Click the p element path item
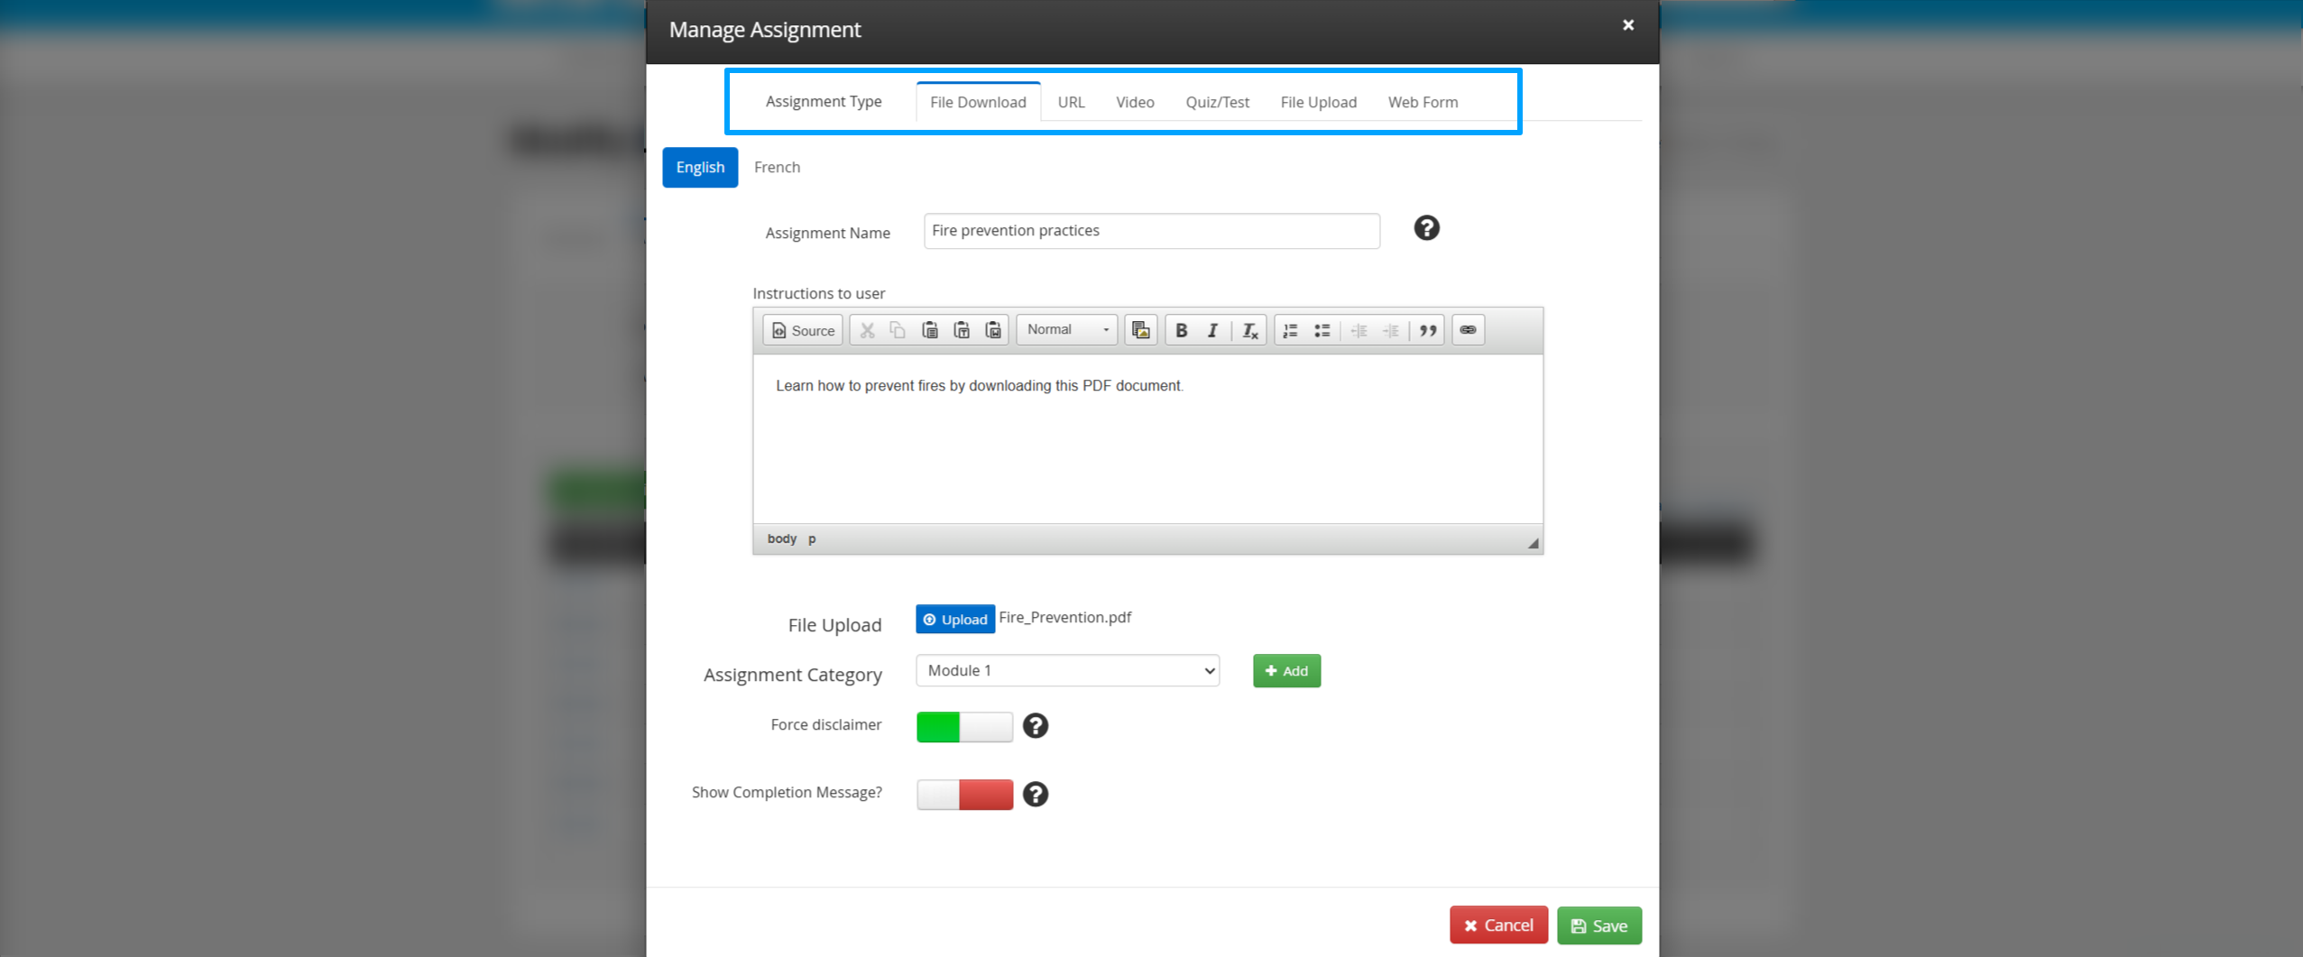Image resolution: width=2303 pixels, height=957 pixels. pyautogui.click(x=812, y=538)
